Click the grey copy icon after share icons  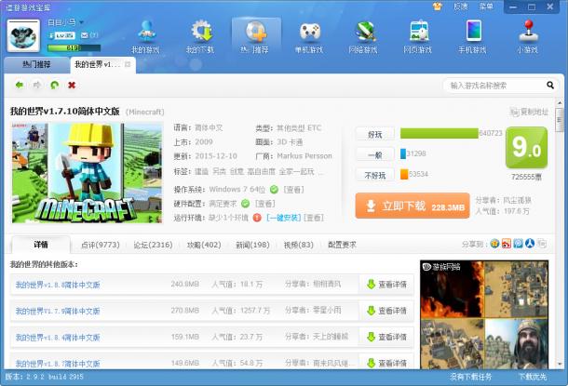pos(541,244)
